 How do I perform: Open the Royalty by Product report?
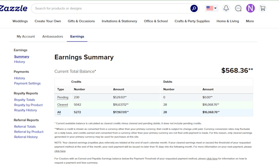click(28, 105)
